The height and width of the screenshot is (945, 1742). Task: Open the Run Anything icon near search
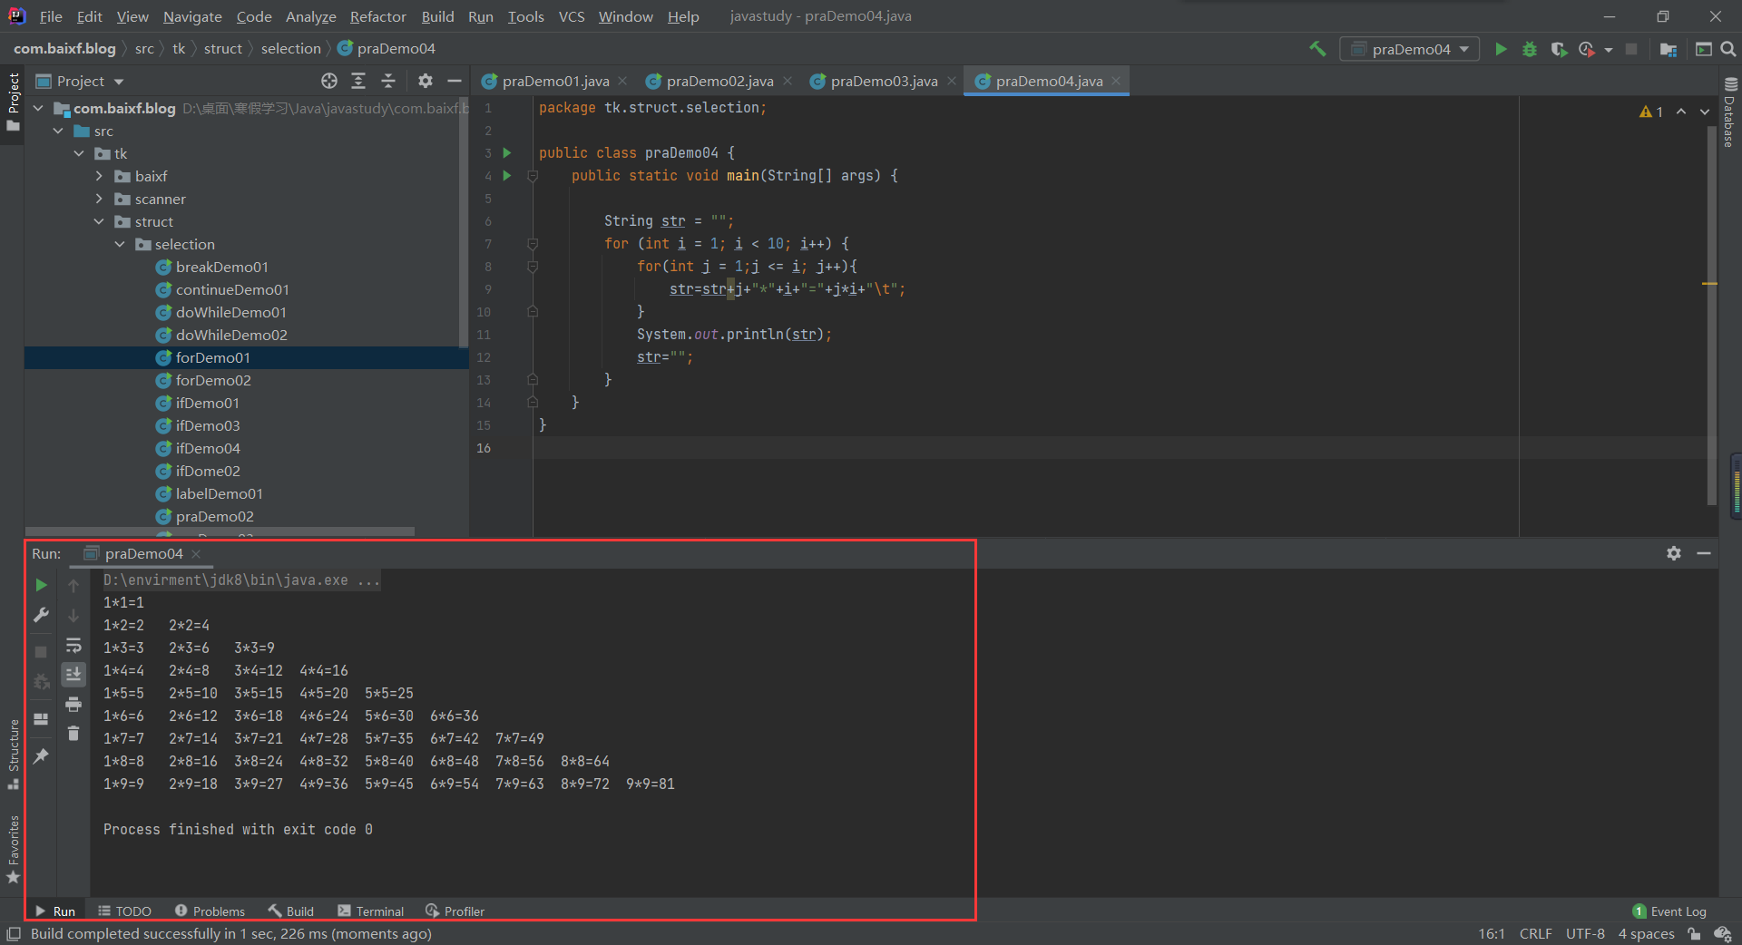[x=1703, y=49]
